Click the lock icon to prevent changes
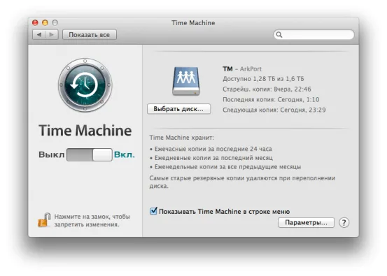Screen dimensions: 387x276 pos(44,220)
